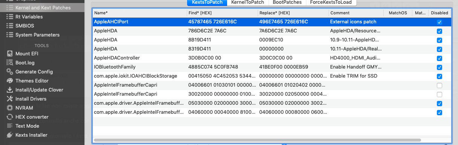Click the System Parameters list icon
This screenshot has width=458, height=145.
pyautogui.click(x=9, y=35)
